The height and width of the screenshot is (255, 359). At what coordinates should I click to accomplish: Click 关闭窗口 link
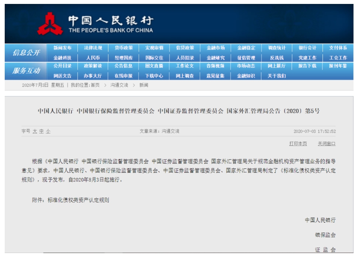coord(326,144)
